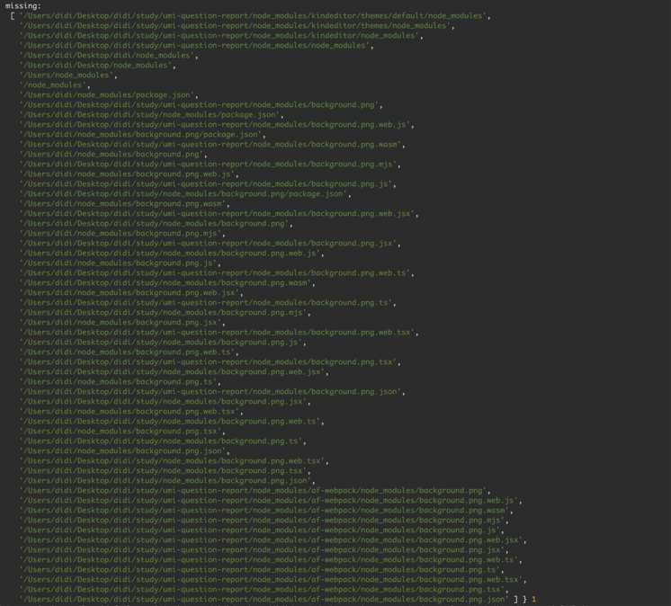Screen dimensions: 671x606
Task: Click the study/node_modules/background.png.ts' line
Action: tap(163, 441)
